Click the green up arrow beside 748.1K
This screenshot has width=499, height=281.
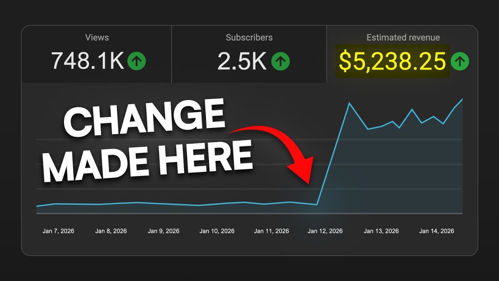(136, 61)
